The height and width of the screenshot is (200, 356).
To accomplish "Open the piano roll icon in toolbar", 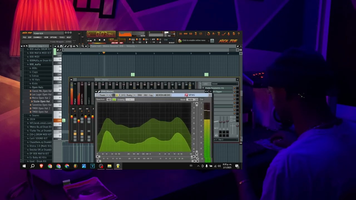I will (x=191, y=34).
